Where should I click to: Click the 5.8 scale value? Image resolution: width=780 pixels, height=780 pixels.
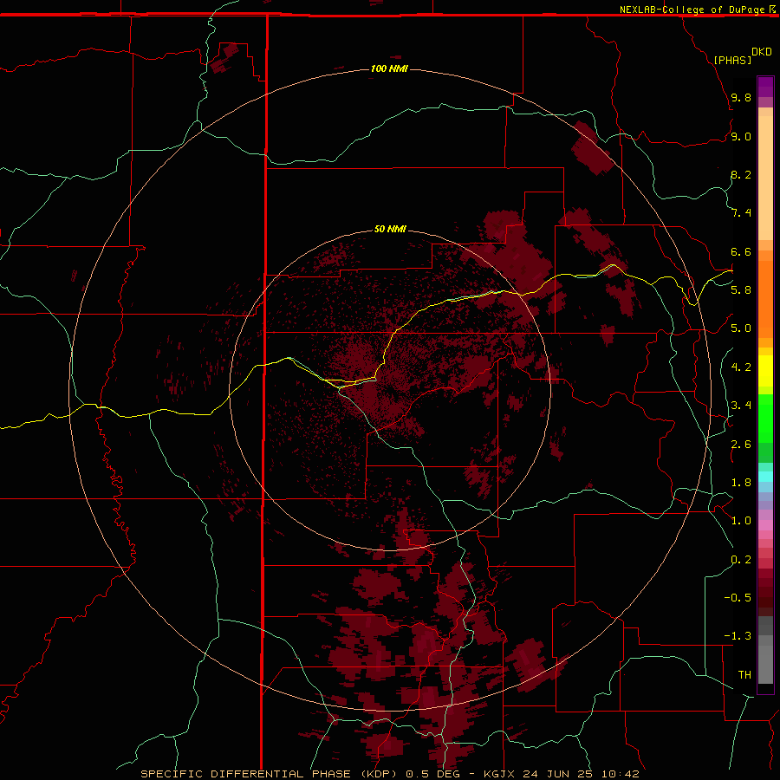pyautogui.click(x=741, y=290)
